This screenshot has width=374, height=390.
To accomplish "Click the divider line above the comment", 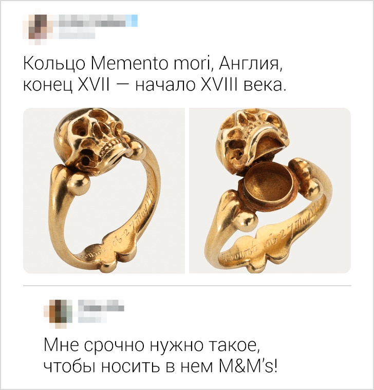I will coord(187,286).
